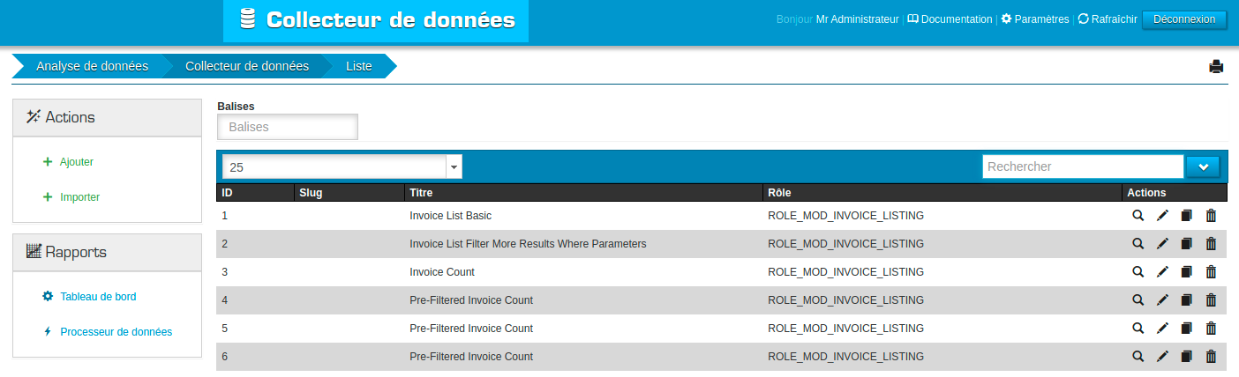Click magnifier icon for row ID 6
Screen dimensions: 1239x377
click(x=1138, y=357)
